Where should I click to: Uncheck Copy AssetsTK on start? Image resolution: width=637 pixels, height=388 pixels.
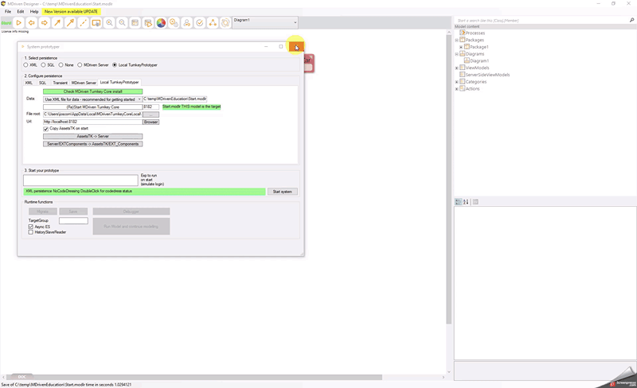point(46,128)
